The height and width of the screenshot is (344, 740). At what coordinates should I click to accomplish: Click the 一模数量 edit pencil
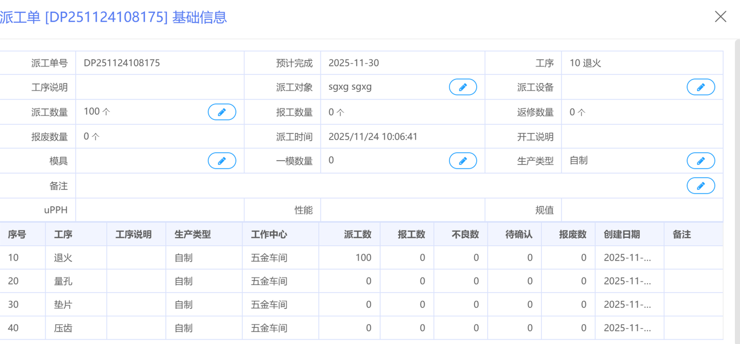[463, 161]
